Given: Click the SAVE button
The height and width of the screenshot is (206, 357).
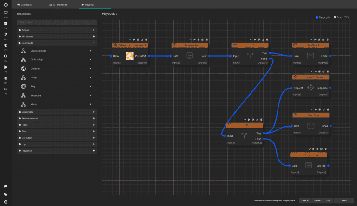Looking at the screenshot, I should [344, 200].
